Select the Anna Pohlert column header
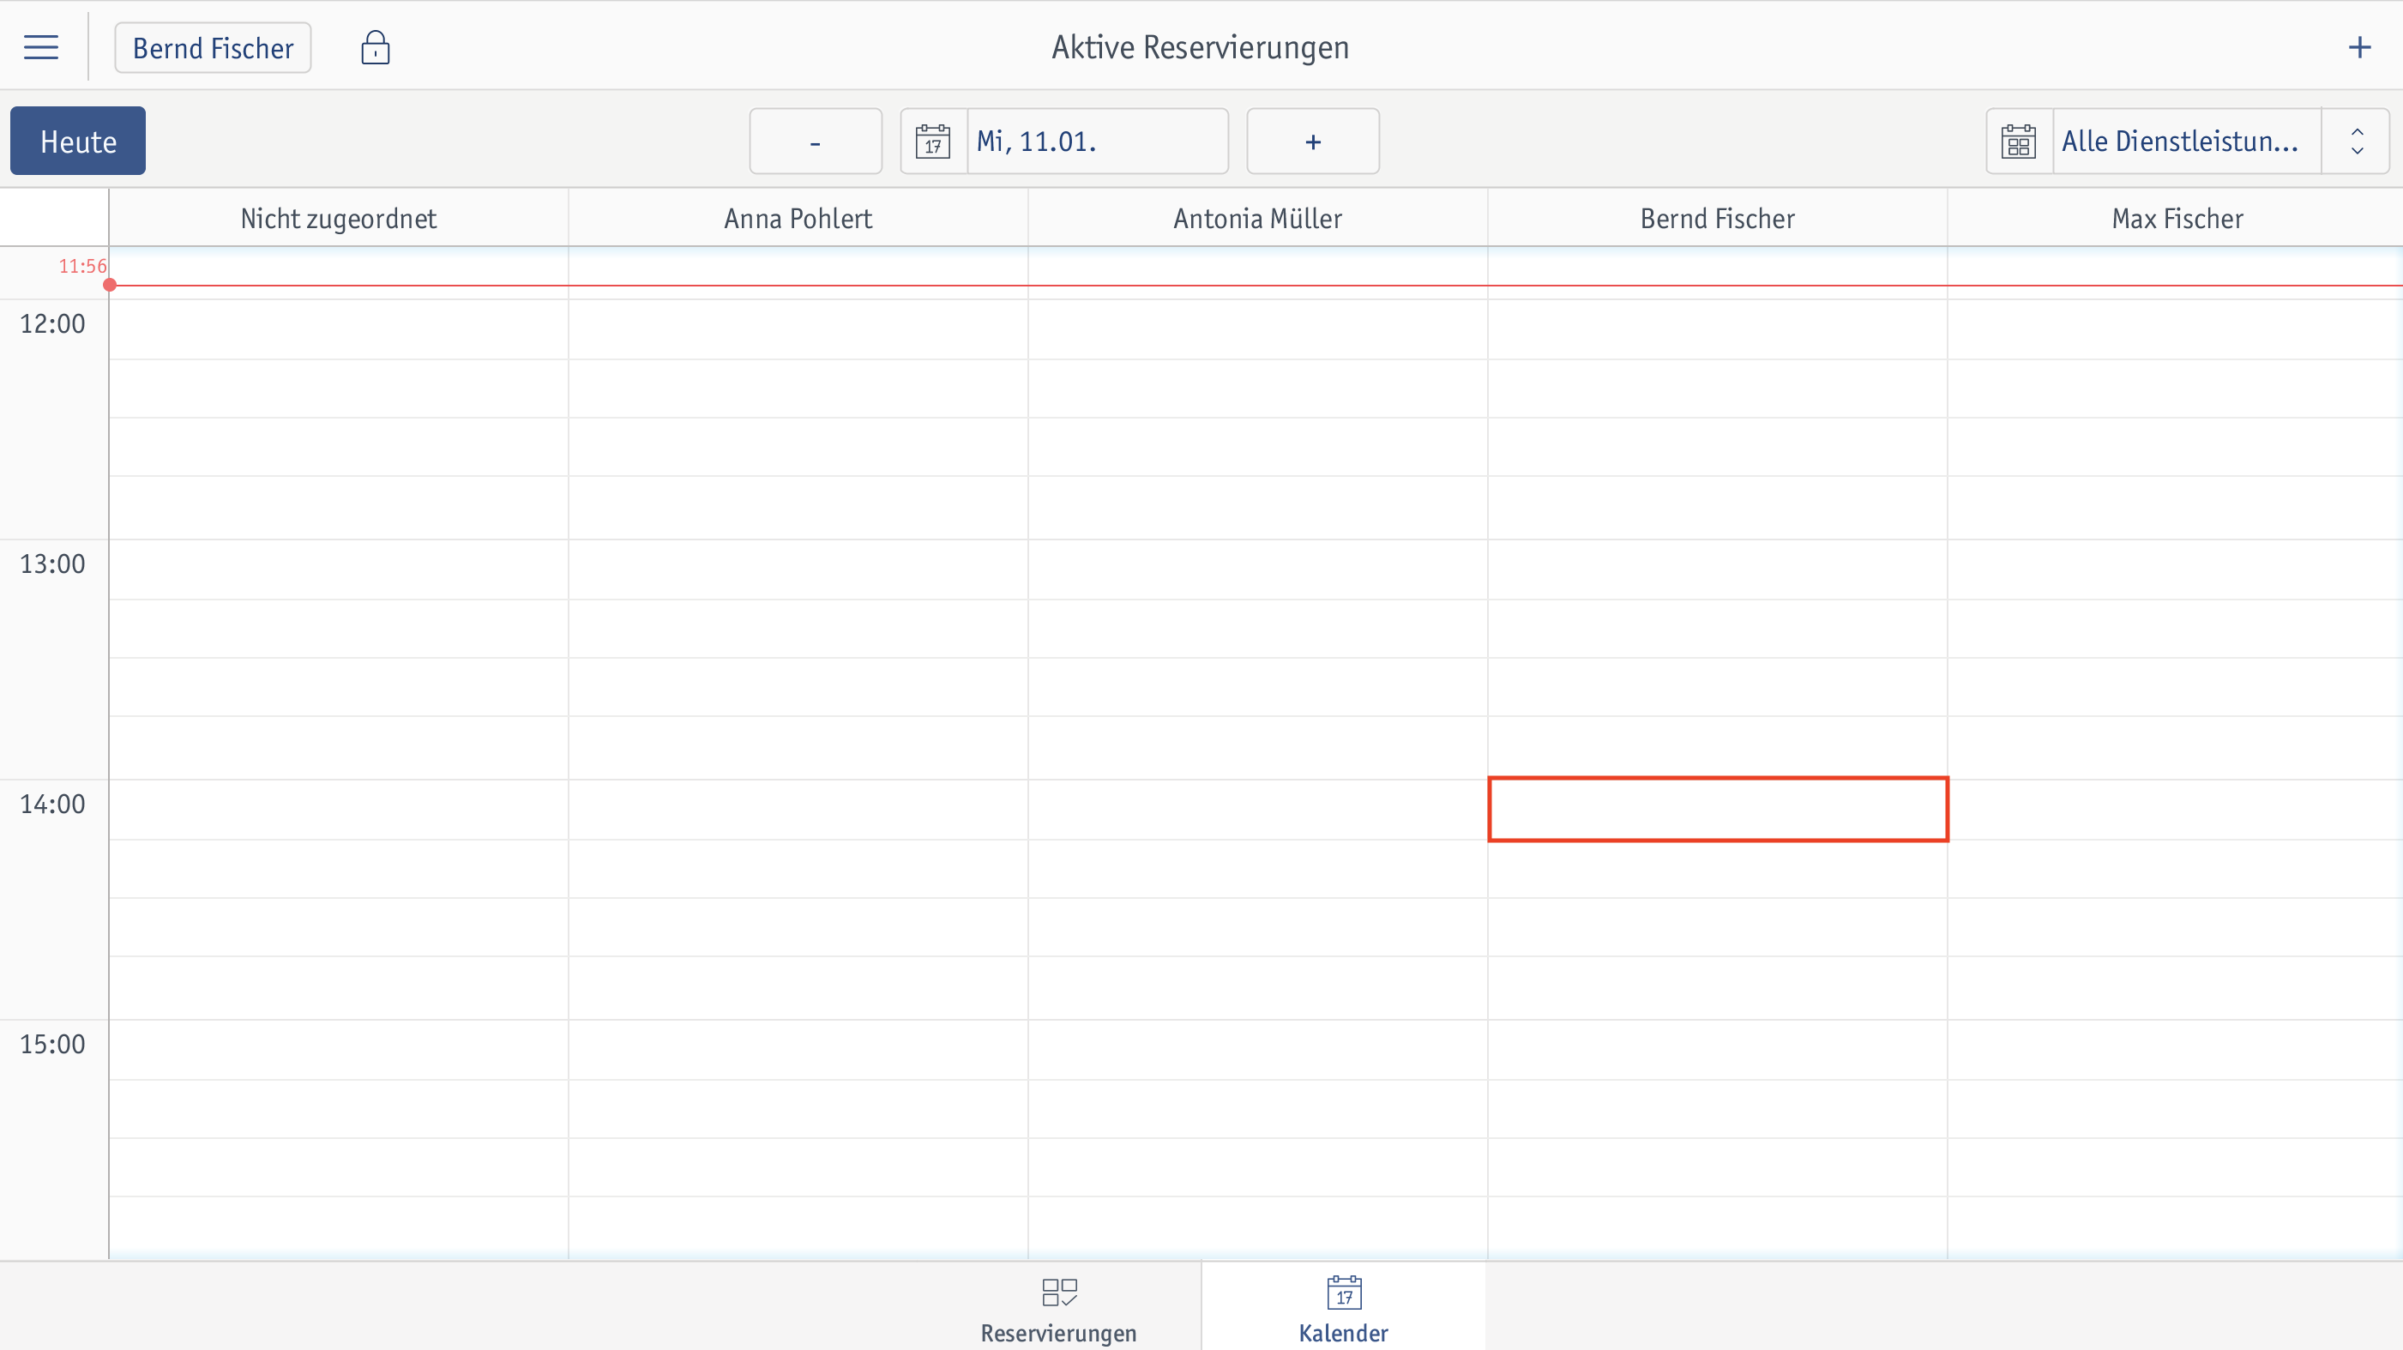The width and height of the screenshot is (2403, 1350). point(798,219)
